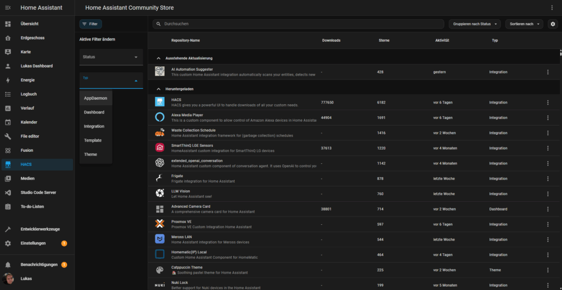562x290 pixels.
Task: Open Advanced Camera Card repository
Action: (x=353, y=209)
